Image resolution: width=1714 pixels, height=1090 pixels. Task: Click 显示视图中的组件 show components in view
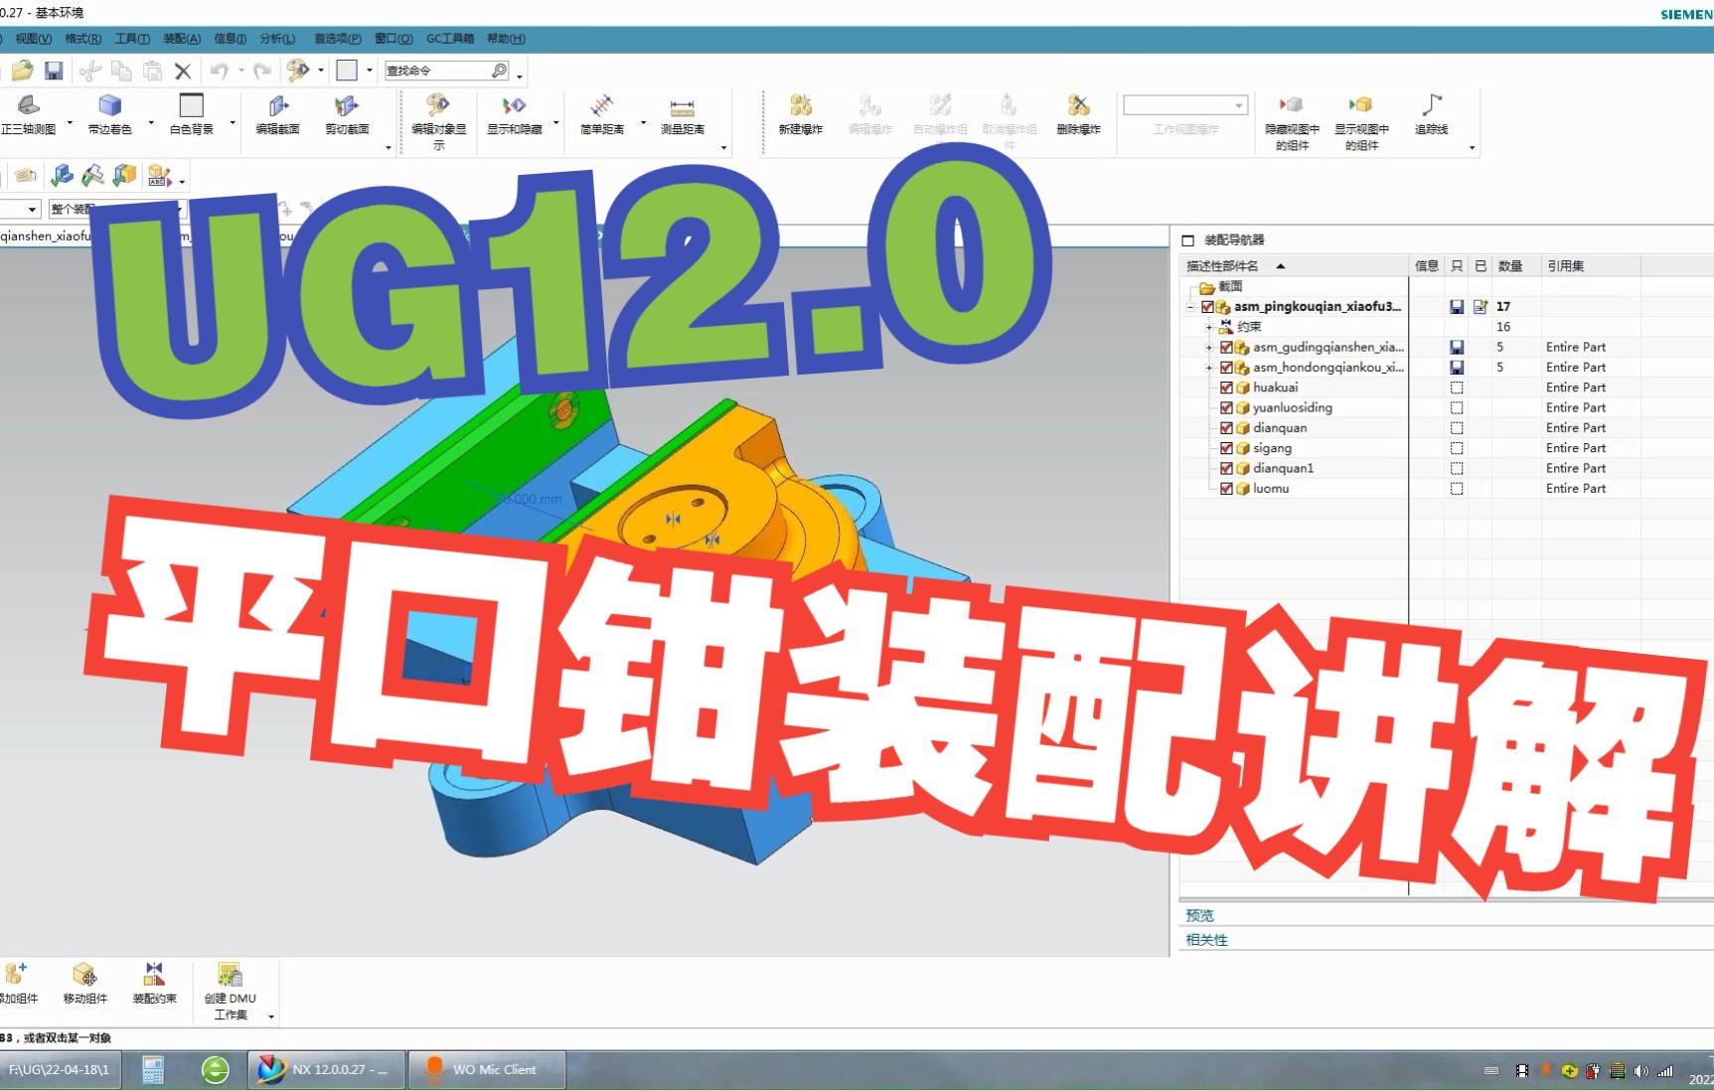tap(1361, 122)
